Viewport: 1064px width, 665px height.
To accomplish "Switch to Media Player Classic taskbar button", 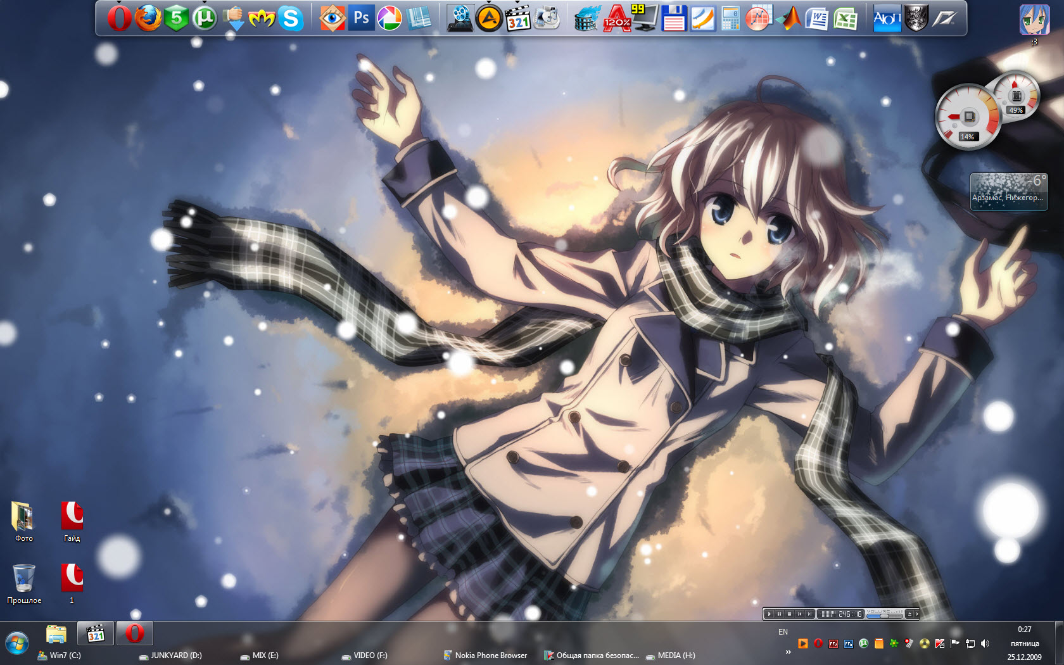I will (96, 633).
